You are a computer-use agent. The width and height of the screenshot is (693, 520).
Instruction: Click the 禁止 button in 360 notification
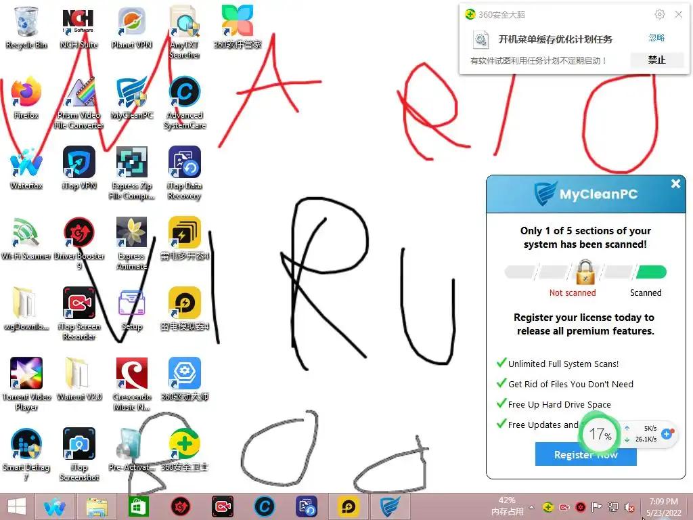(656, 60)
